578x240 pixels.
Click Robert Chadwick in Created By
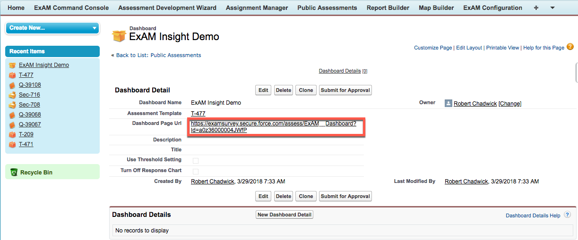(212, 182)
